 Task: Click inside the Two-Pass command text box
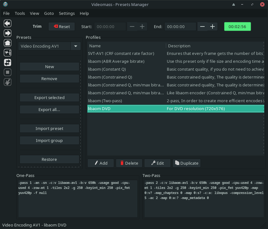point(204,198)
